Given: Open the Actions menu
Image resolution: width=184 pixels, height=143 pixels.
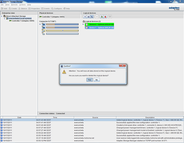Looking at the screenshot, I should coord(22,5).
